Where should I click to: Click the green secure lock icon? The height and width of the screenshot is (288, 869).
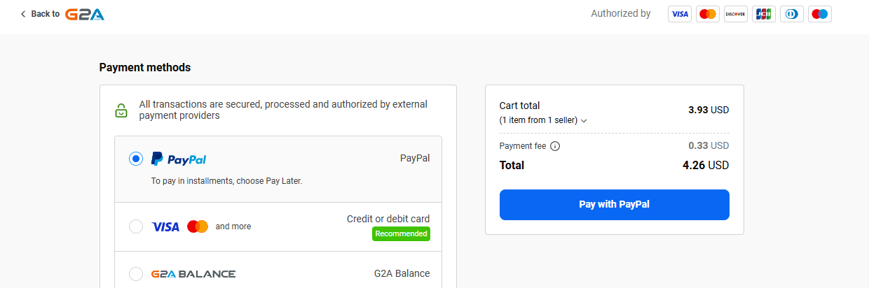[121, 110]
